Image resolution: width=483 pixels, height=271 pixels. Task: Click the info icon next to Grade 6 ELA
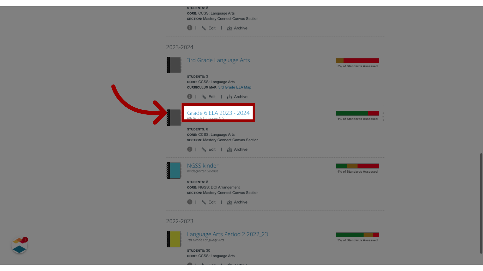click(189, 149)
